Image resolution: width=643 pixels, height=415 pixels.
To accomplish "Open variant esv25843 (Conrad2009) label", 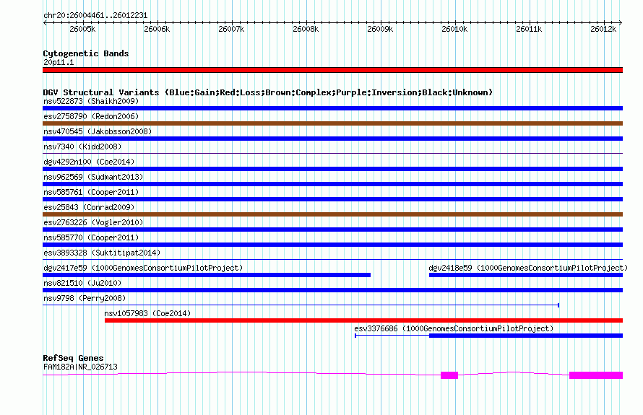I will [x=89, y=207].
